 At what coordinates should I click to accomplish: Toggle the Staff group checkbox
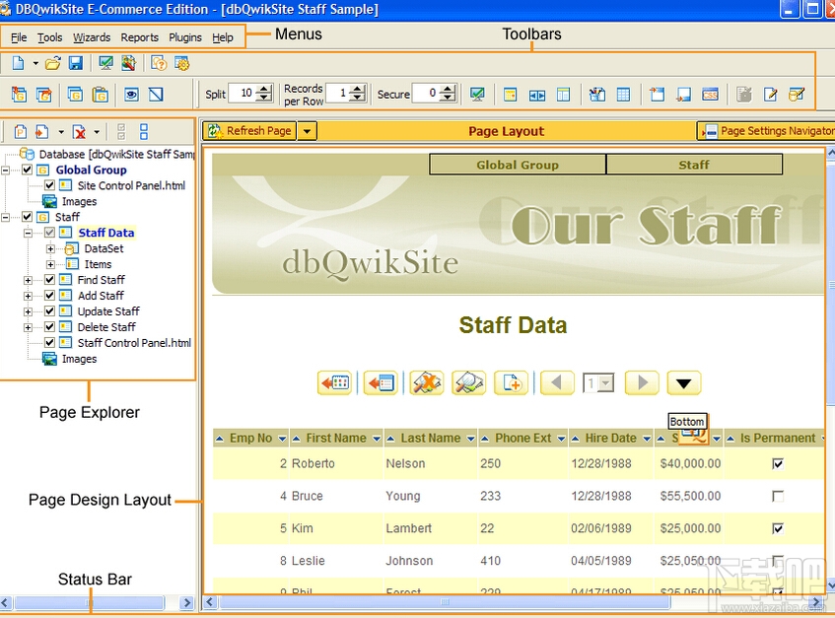pyautogui.click(x=28, y=217)
